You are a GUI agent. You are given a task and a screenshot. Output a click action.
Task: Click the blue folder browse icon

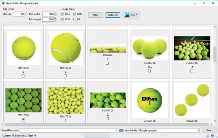tap(121, 130)
